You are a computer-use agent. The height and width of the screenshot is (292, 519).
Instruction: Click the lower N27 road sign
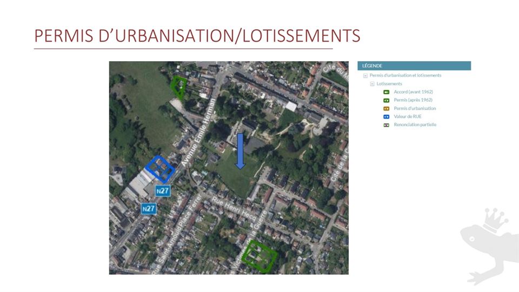pos(149,208)
